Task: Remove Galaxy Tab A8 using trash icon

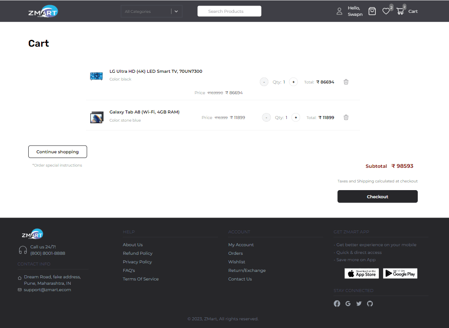Action: (x=346, y=117)
